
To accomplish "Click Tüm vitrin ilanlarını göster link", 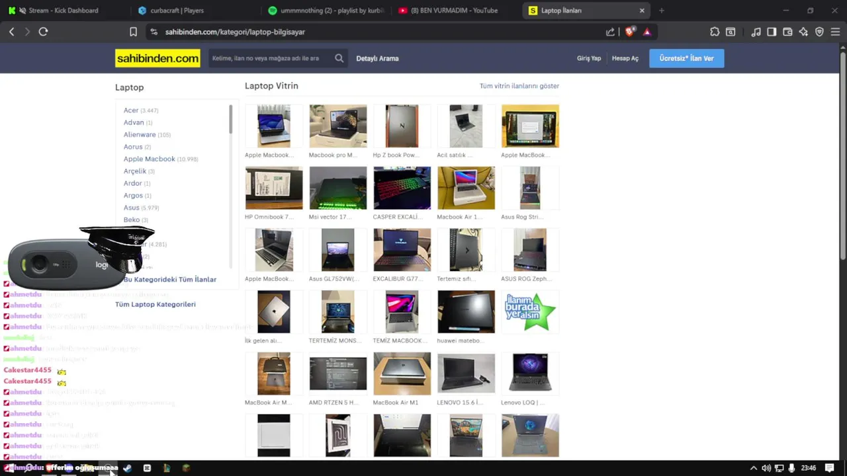I will tap(519, 86).
